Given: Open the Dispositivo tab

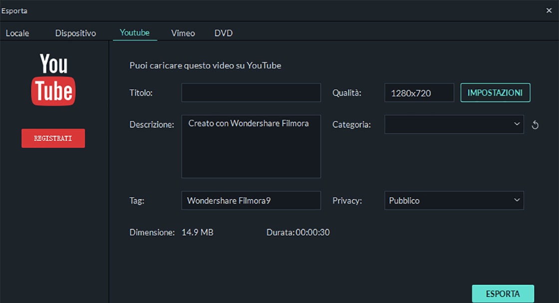Looking at the screenshot, I should pos(75,33).
